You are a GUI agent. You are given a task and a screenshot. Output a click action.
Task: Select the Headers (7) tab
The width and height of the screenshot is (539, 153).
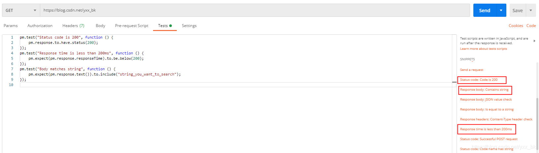pos(73,26)
